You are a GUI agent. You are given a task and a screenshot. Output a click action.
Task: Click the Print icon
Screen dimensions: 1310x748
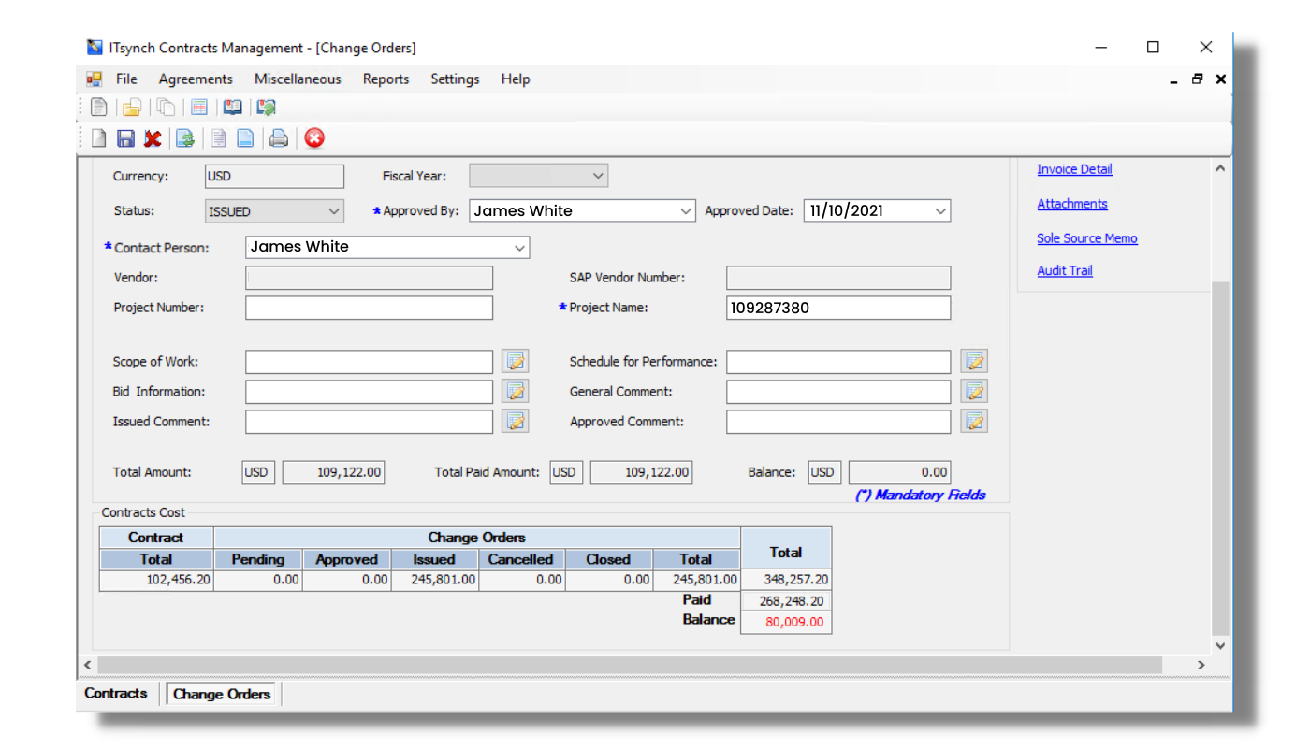279,137
